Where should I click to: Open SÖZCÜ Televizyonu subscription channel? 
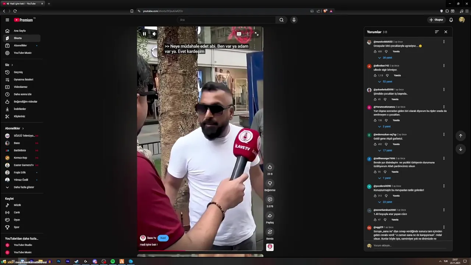[22, 136]
